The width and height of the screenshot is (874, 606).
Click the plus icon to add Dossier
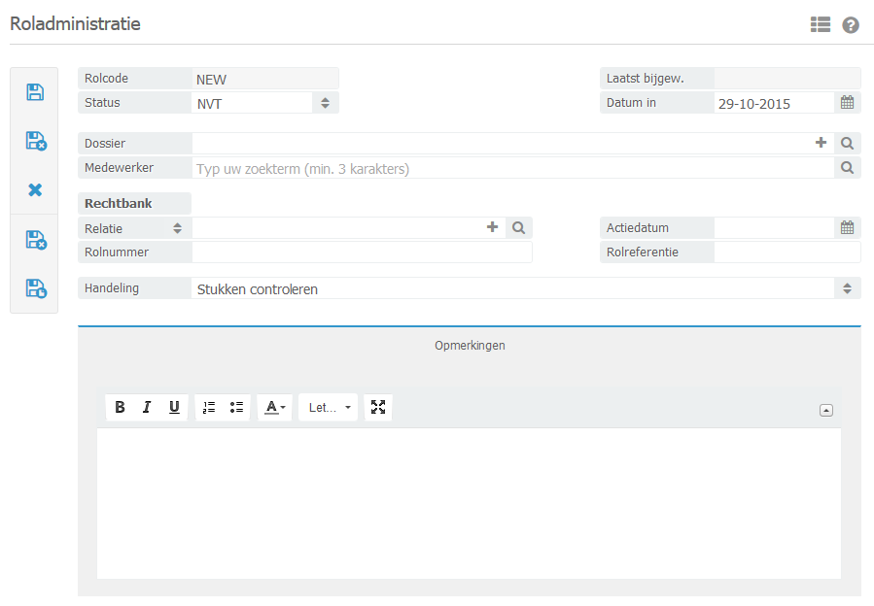(822, 143)
